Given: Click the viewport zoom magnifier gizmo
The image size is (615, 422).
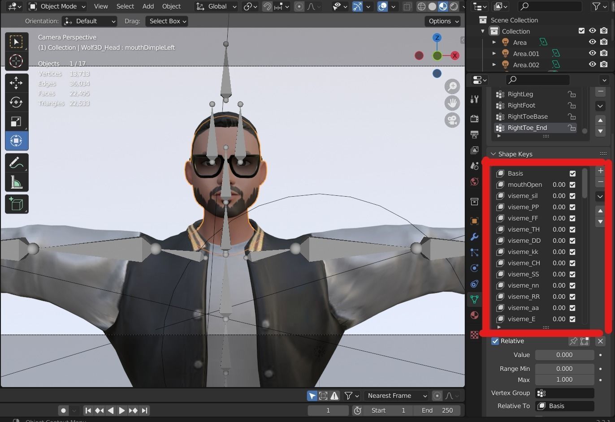Looking at the screenshot, I should coord(452,86).
